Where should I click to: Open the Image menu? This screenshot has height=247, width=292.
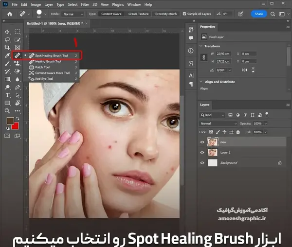(36, 4)
